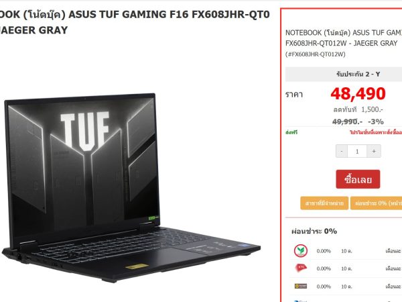Select the KTC 0.00% 10-month installment row
Image resolution: width=402 pixels, height=302 pixels.
(x=346, y=268)
